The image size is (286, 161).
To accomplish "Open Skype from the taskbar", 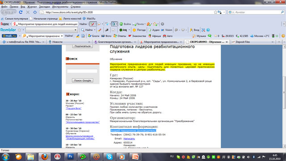I will click(109, 157).
